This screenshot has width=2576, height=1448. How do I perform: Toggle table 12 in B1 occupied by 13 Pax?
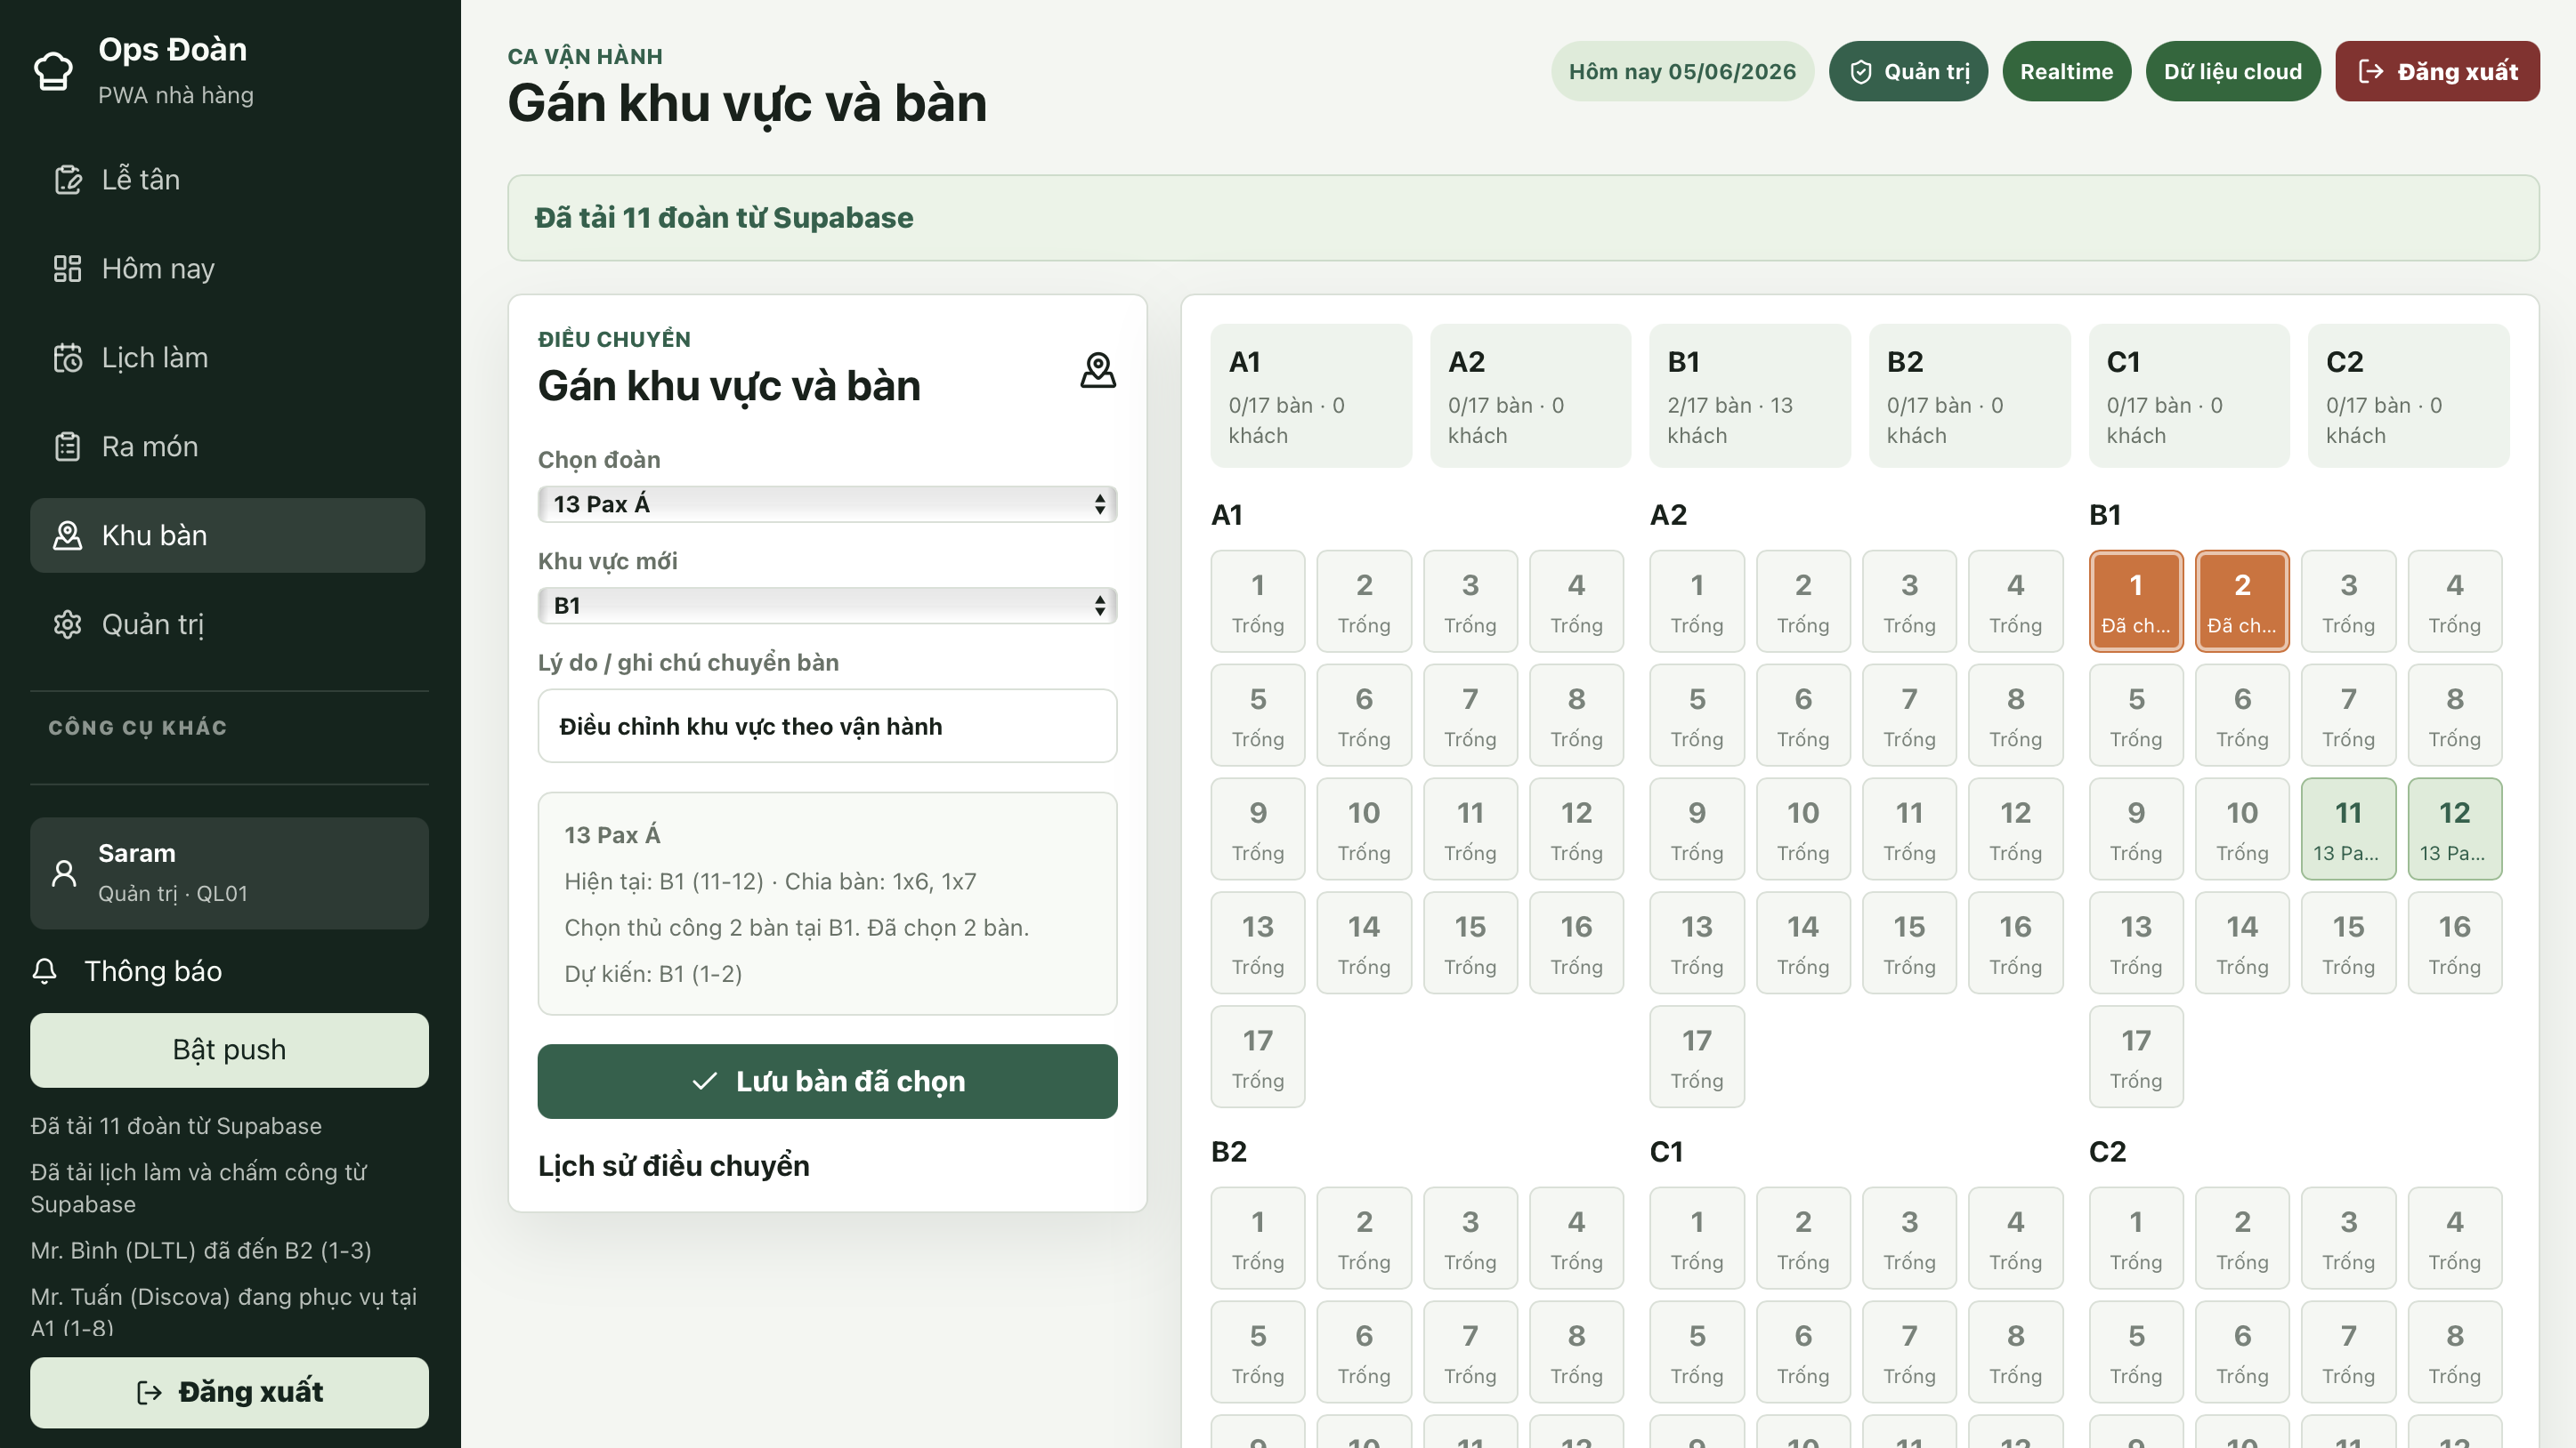pos(2454,830)
